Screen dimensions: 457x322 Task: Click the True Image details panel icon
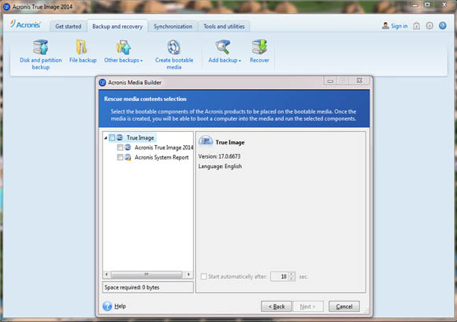pyautogui.click(x=206, y=141)
